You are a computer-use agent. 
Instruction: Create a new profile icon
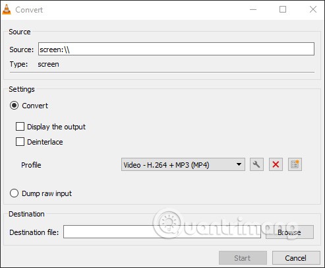[x=295, y=164]
